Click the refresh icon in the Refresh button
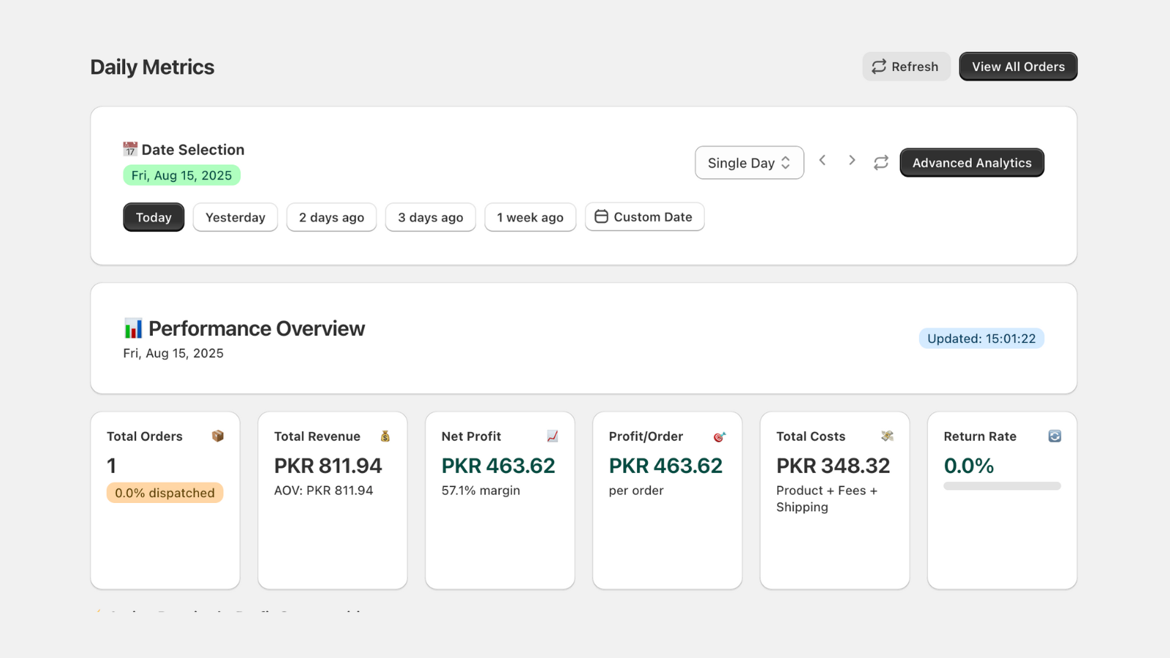This screenshot has height=658, width=1170. 880,67
